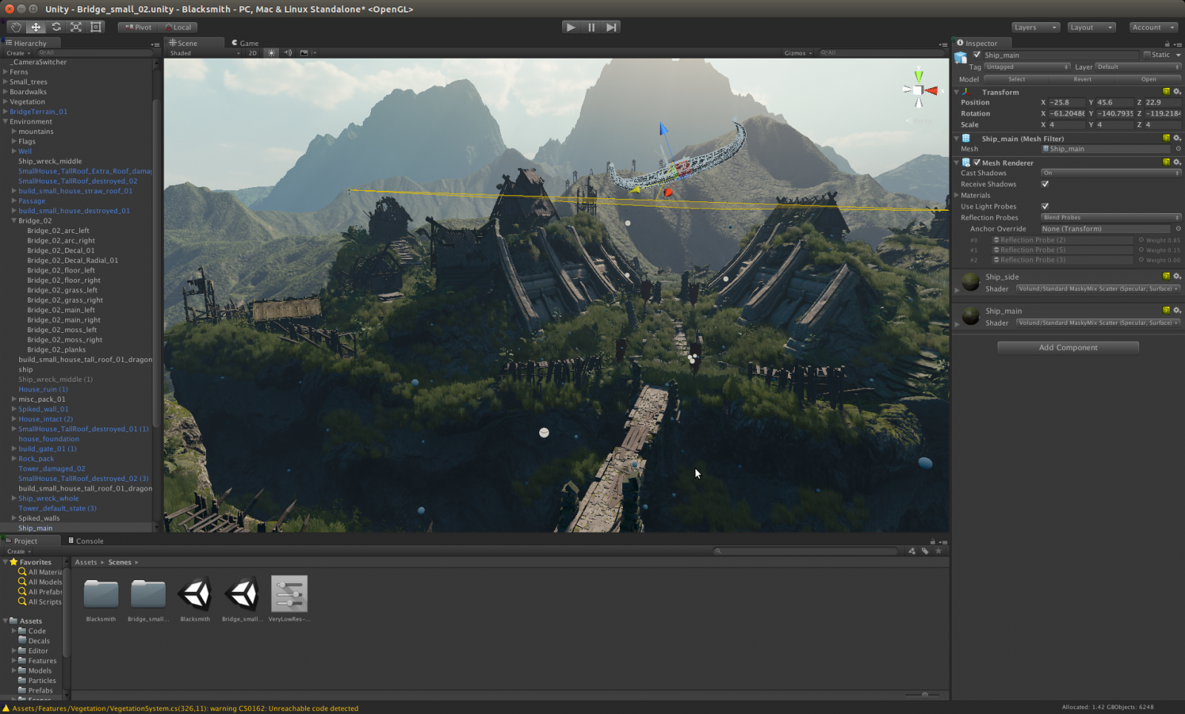Click Search by Type icon in Project
The height and width of the screenshot is (714, 1185).
pos(912,551)
